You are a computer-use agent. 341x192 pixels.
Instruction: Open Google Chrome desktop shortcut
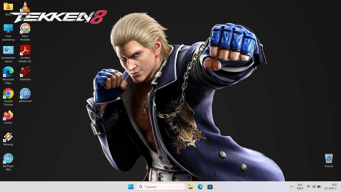point(8,93)
